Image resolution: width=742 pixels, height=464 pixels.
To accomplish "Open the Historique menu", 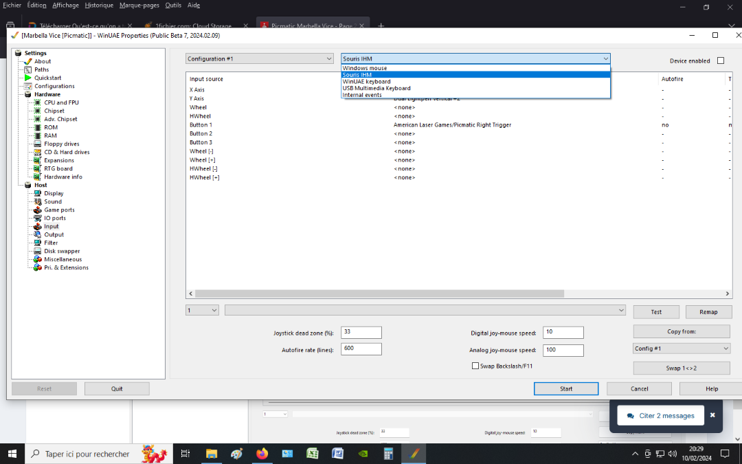I will point(99,5).
